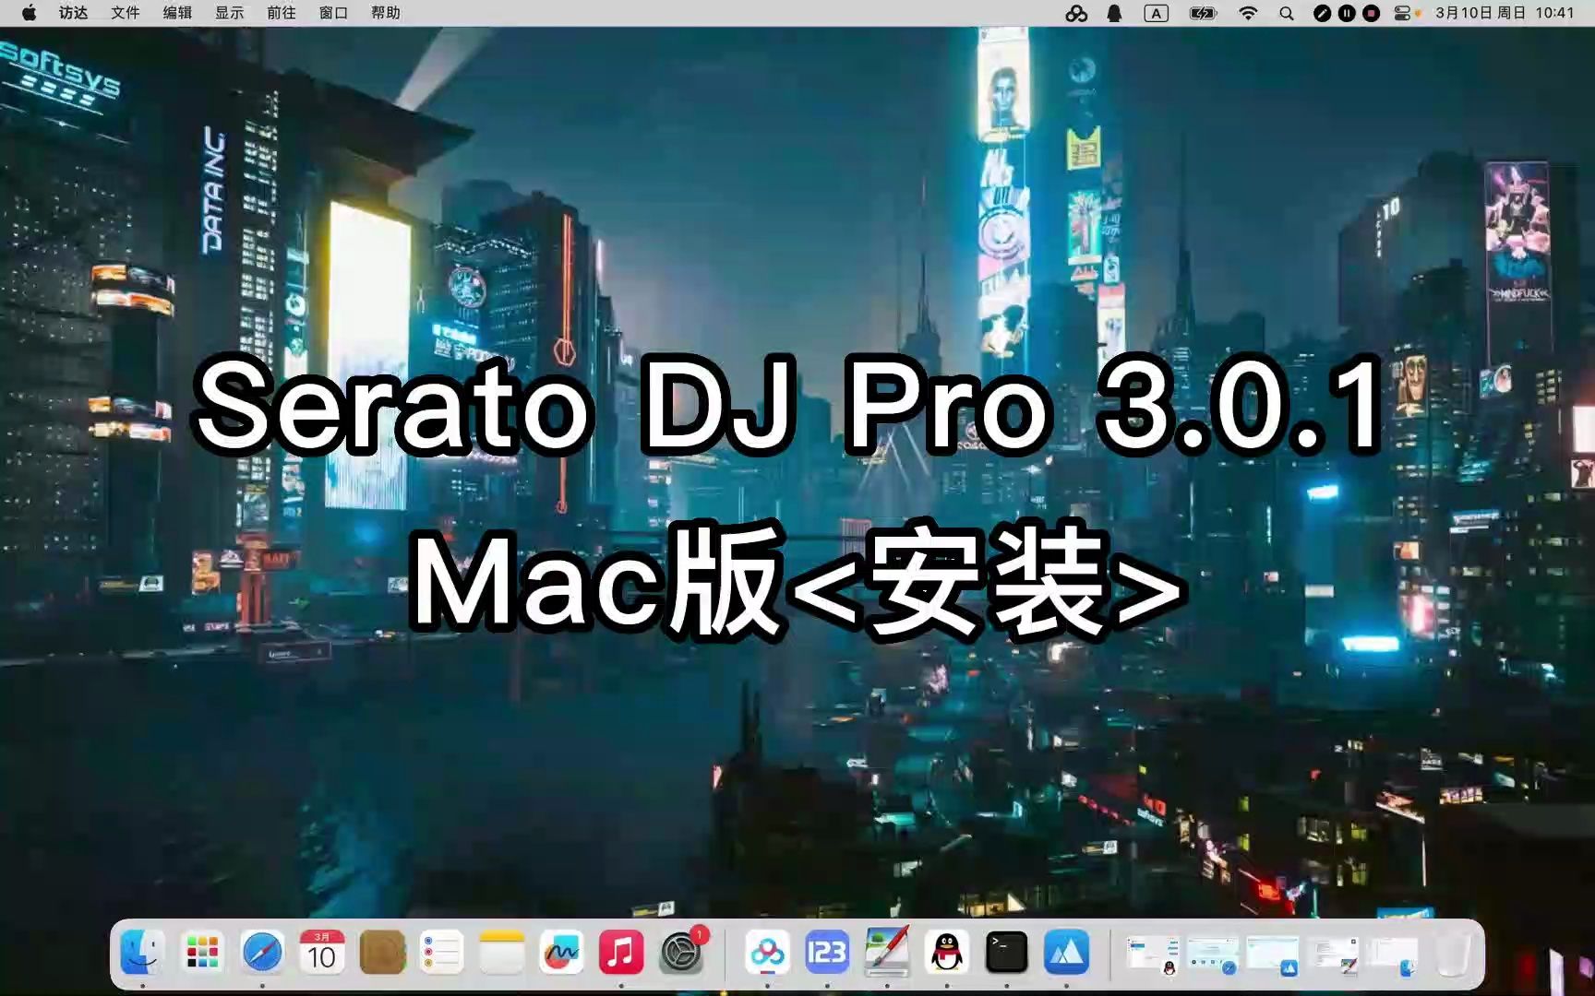
Task: Launch Safari from the Dock
Action: [262, 952]
